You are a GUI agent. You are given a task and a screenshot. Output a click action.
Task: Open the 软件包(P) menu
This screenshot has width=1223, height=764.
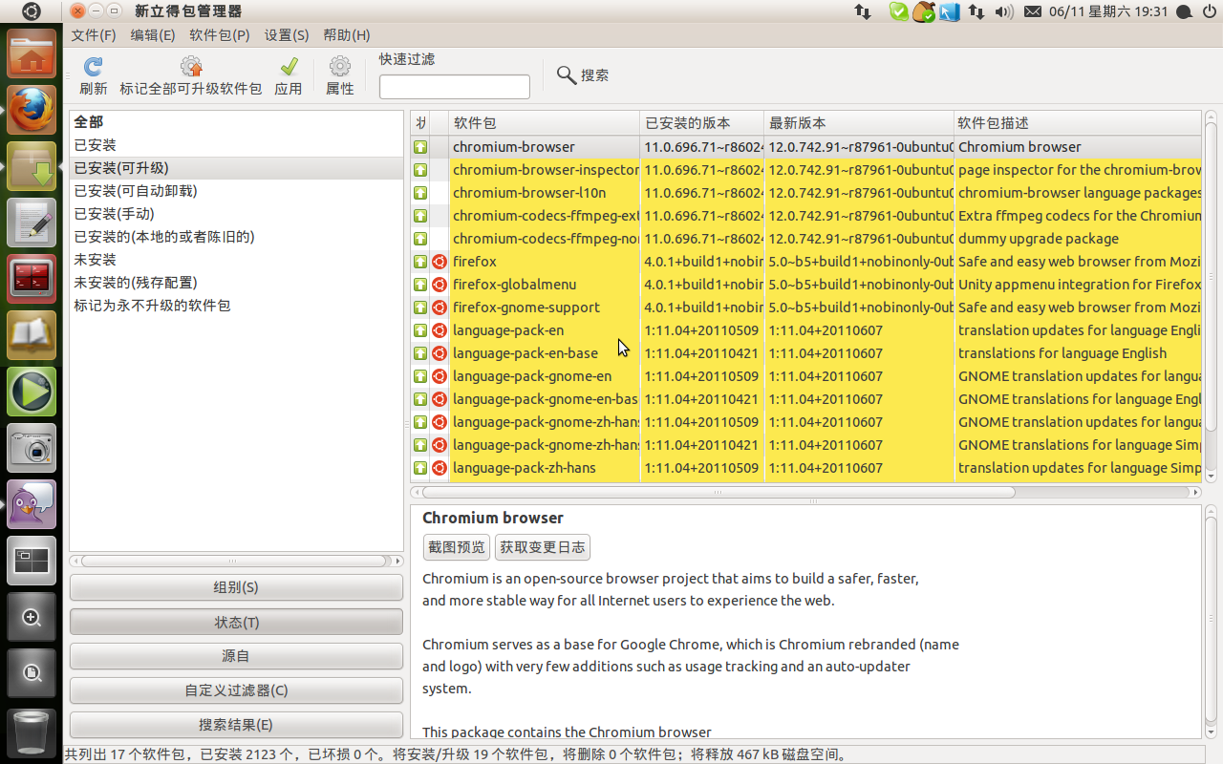(220, 35)
